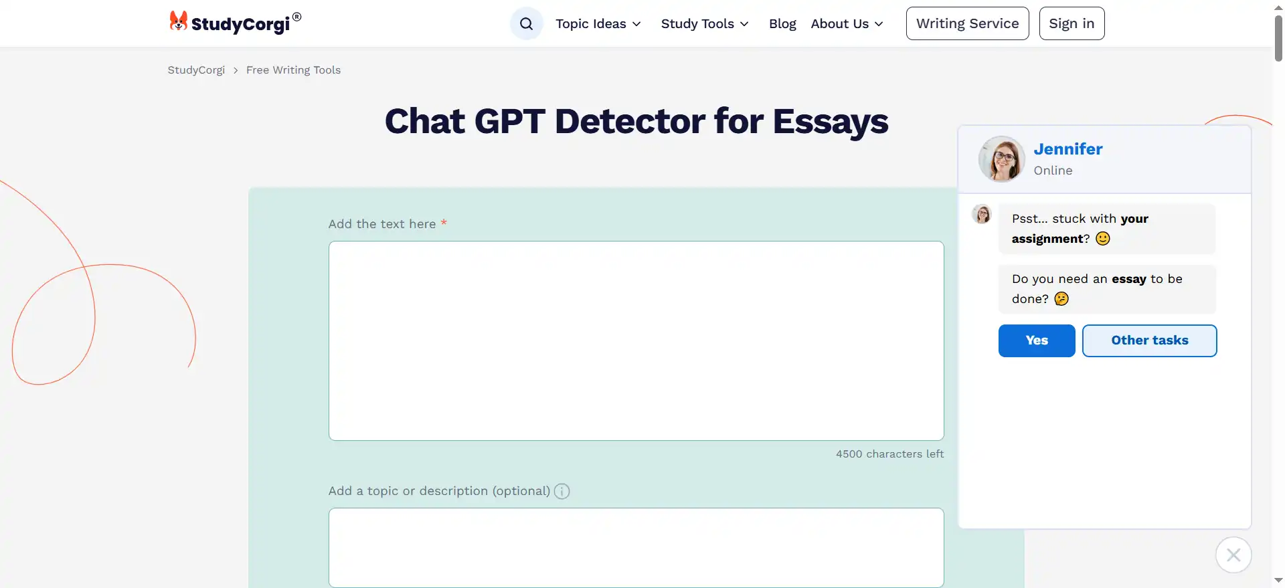Click the '4500 characters left' counter
Viewport: 1285px width, 588px height.
[x=889, y=454]
